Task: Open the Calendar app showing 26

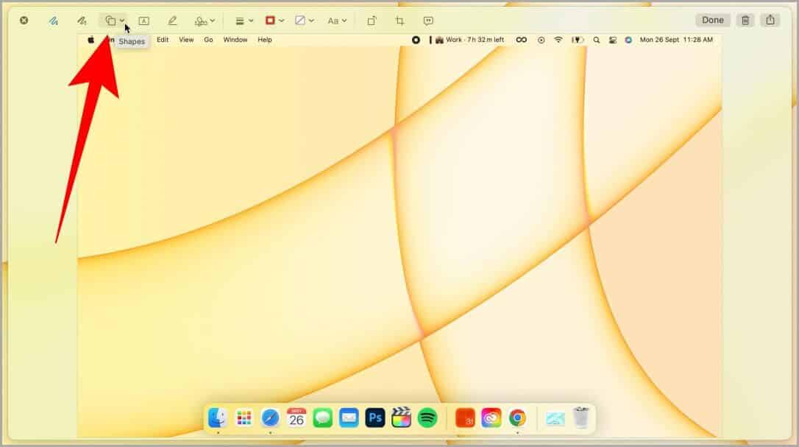Action: 296,418
